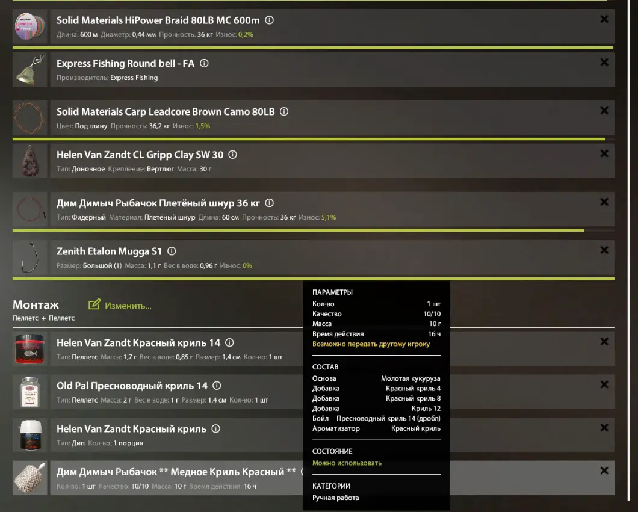This screenshot has width=638, height=512.
Task: Select the Old Pal pellet jar thumbnail
Action: click(x=29, y=392)
